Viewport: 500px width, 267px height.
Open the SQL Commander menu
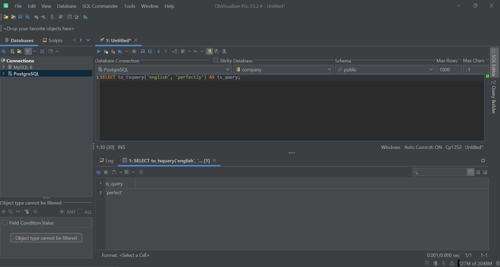click(100, 6)
